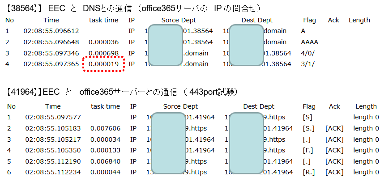
Task: Select the task time value 0.000133
Action: coord(106,150)
